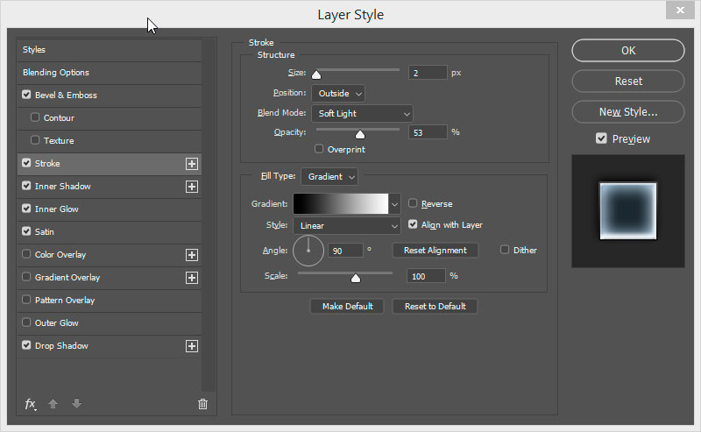Enable the Overprint checkbox
Screen dimensions: 701x432
pyautogui.click(x=319, y=148)
